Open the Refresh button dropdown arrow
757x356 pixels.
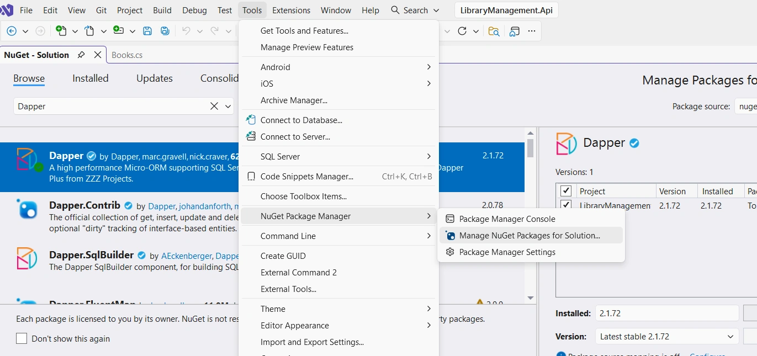point(476,31)
